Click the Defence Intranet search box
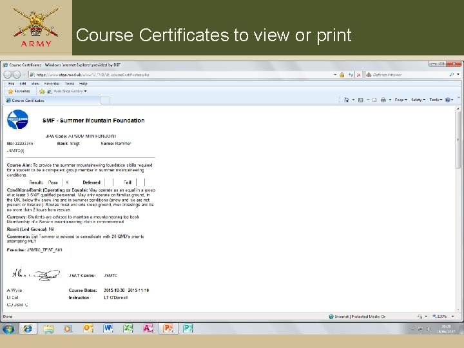 tap(407, 75)
